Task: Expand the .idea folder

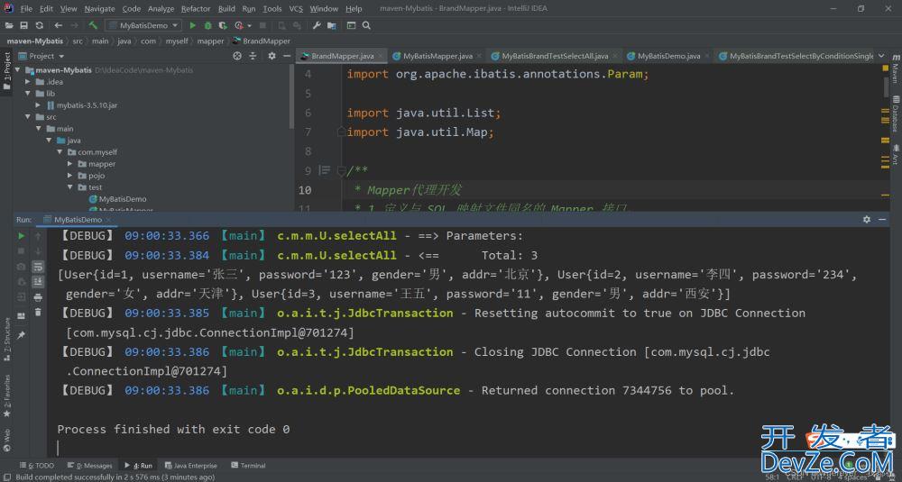Action: pos(28,82)
